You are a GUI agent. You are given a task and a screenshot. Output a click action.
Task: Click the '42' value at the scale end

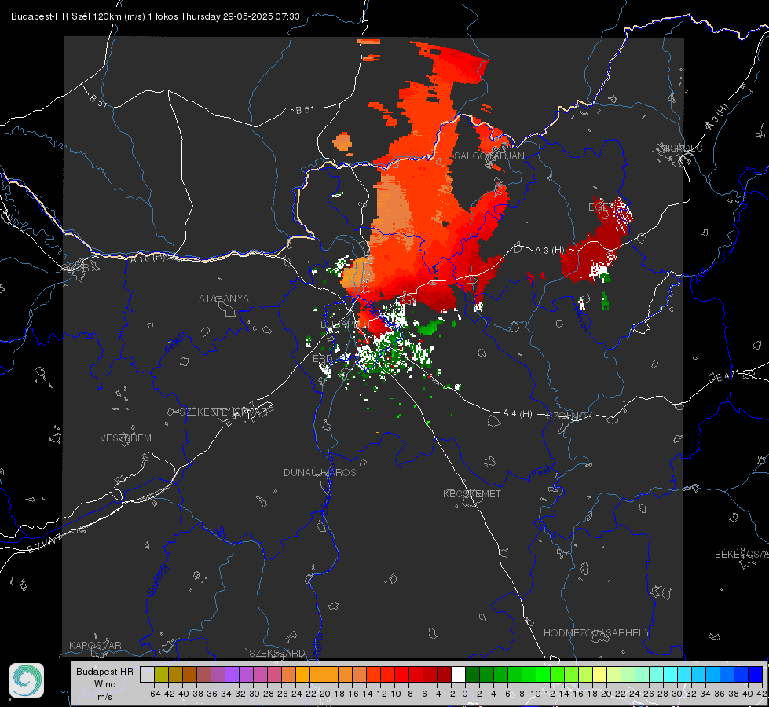point(762,694)
